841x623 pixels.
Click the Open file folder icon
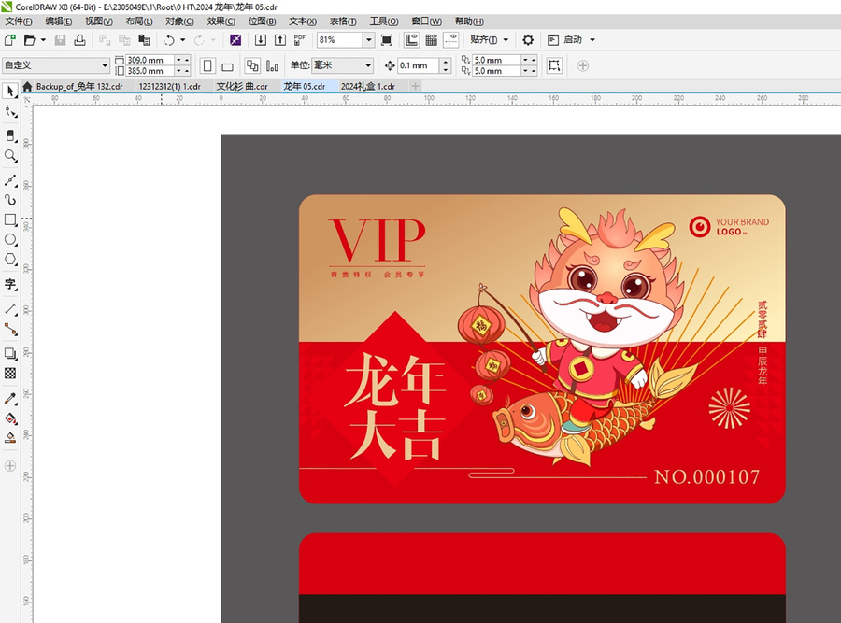(x=30, y=39)
